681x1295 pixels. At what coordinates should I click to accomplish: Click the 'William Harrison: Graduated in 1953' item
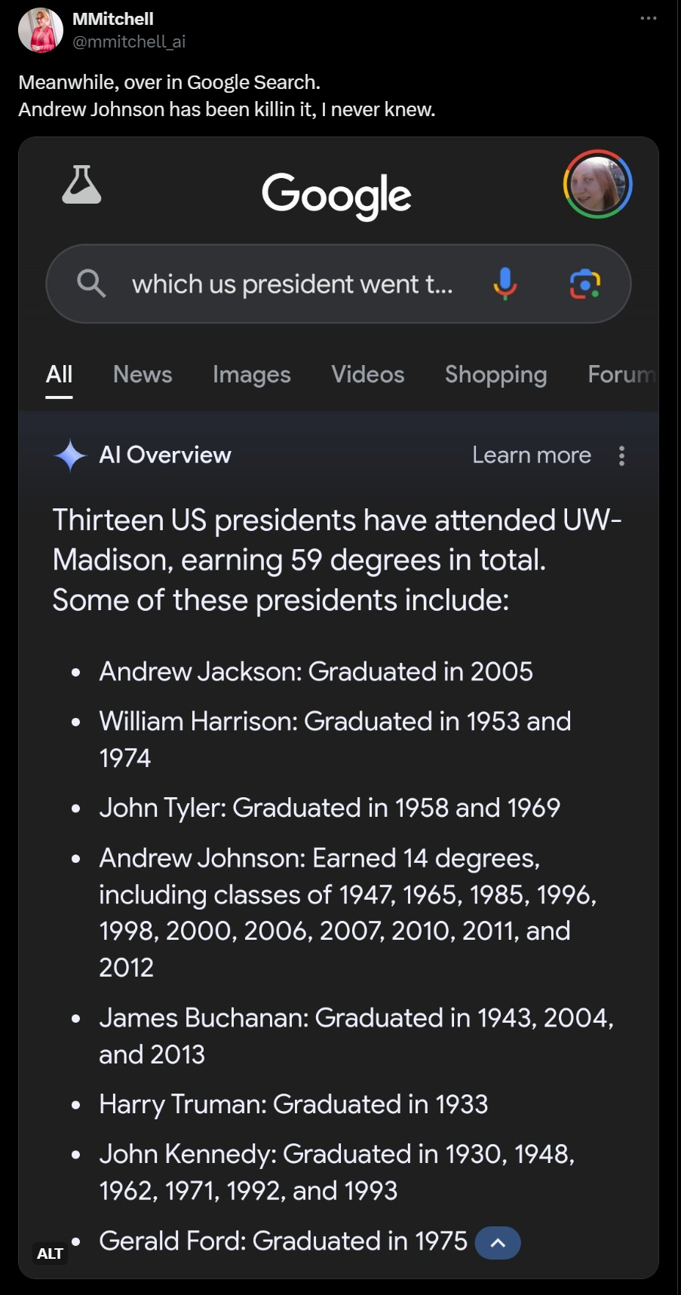click(335, 739)
